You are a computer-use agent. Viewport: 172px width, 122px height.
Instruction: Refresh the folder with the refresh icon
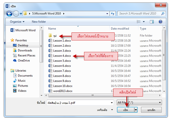113,14
